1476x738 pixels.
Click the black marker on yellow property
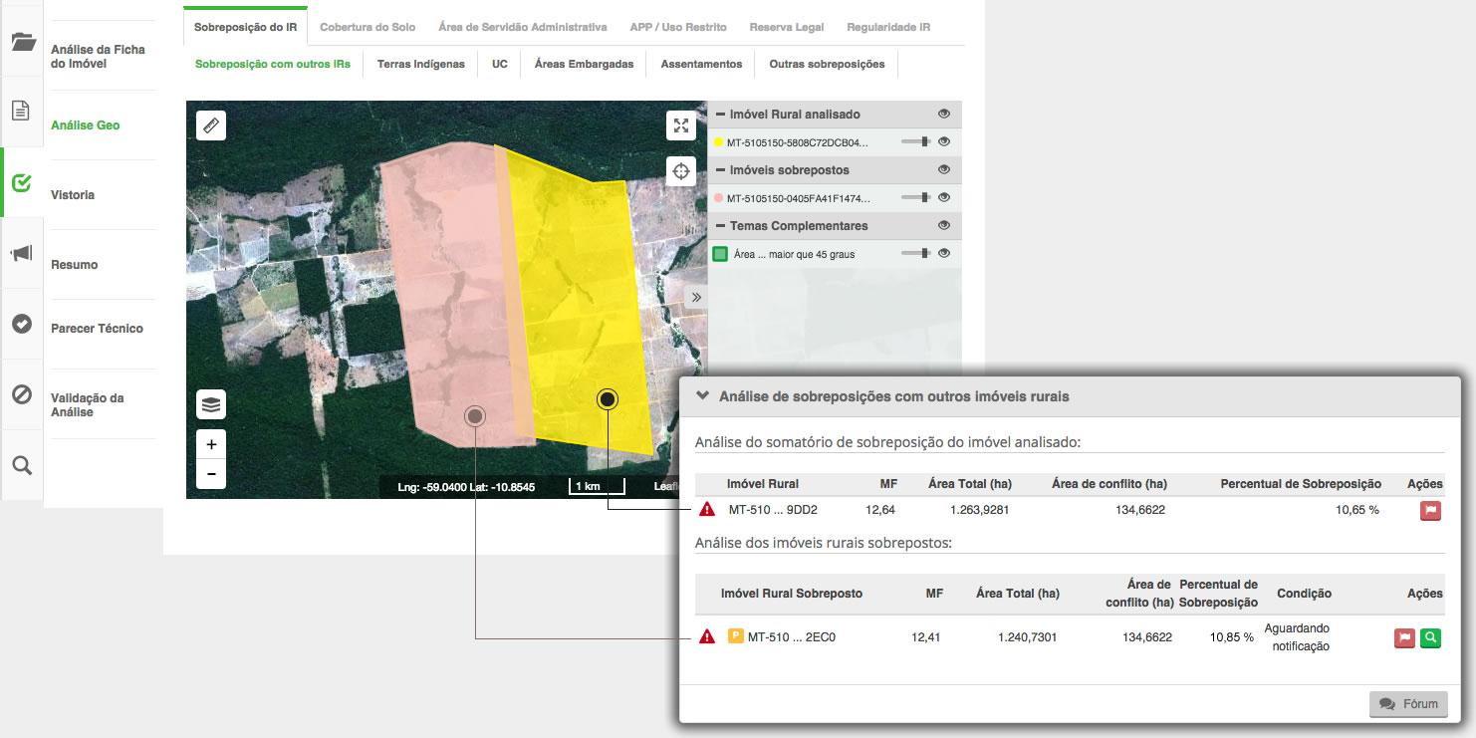[x=607, y=399]
